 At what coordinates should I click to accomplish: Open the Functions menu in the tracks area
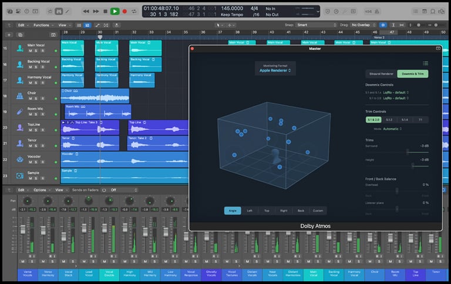(x=42, y=25)
